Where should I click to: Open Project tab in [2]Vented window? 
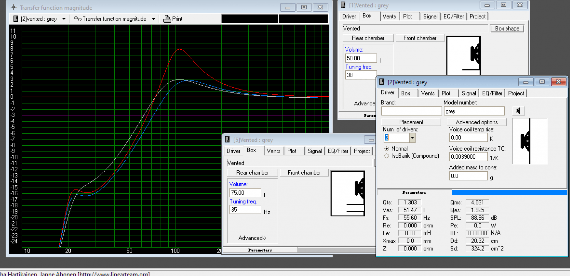(516, 93)
